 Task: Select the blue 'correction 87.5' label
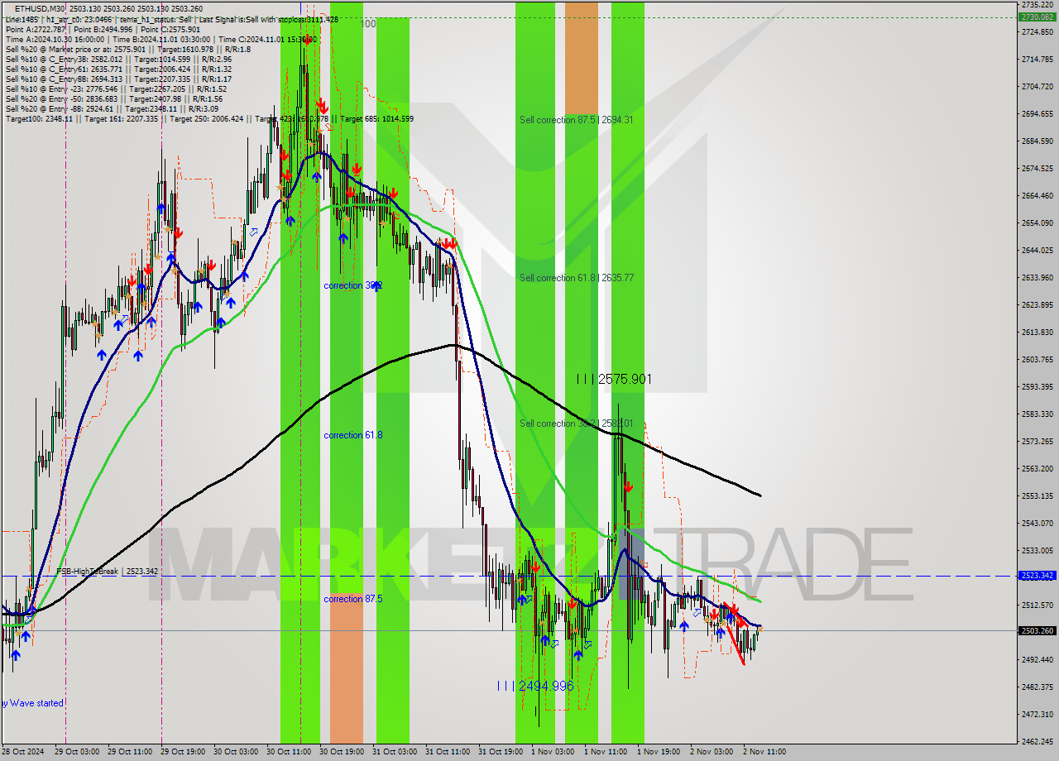pos(353,599)
